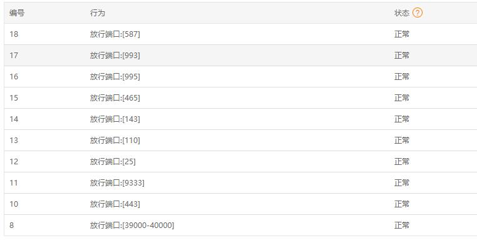The image size is (477, 243).
Task: Select the row for port 995
Action: click(240, 77)
